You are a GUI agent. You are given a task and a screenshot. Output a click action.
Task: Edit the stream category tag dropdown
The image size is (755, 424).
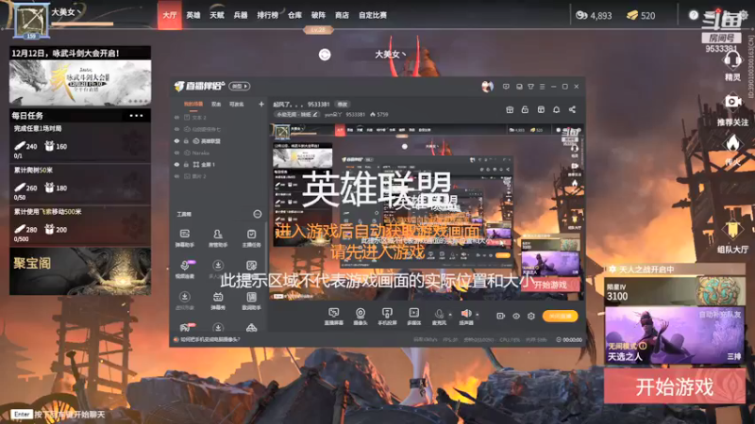(296, 114)
